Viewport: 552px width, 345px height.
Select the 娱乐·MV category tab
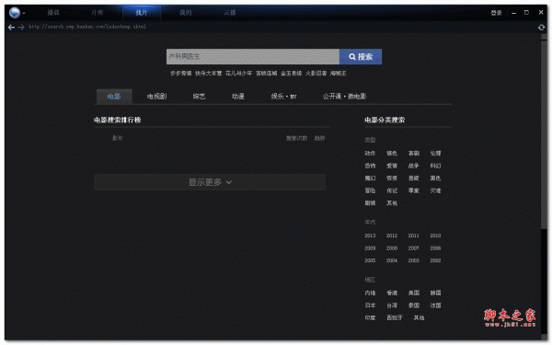coord(283,97)
